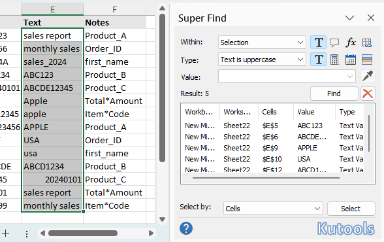Open the Type 'Text is uppercase' dropdown
Image resolution: width=384 pixels, height=242 pixels.
click(262, 60)
